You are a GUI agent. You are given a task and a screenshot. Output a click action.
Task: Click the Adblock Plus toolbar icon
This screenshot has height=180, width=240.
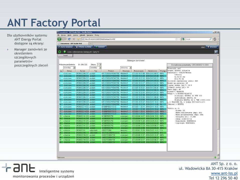click(x=215, y=39)
